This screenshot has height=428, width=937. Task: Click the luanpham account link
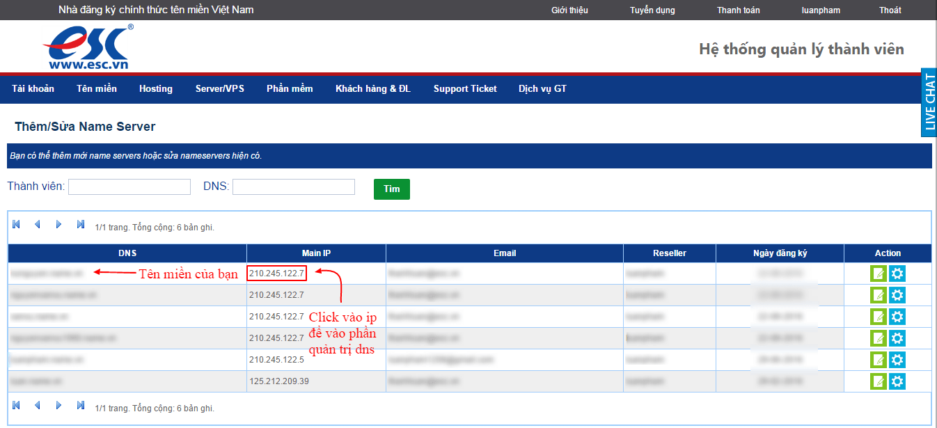[821, 10]
